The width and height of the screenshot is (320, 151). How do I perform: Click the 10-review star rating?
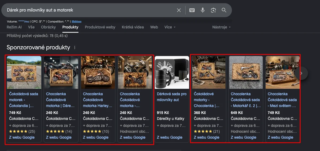pos(96,131)
